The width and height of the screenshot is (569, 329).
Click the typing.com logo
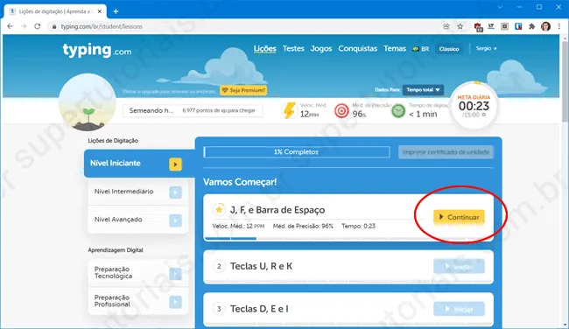pyautogui.click(x=97, y=50)
